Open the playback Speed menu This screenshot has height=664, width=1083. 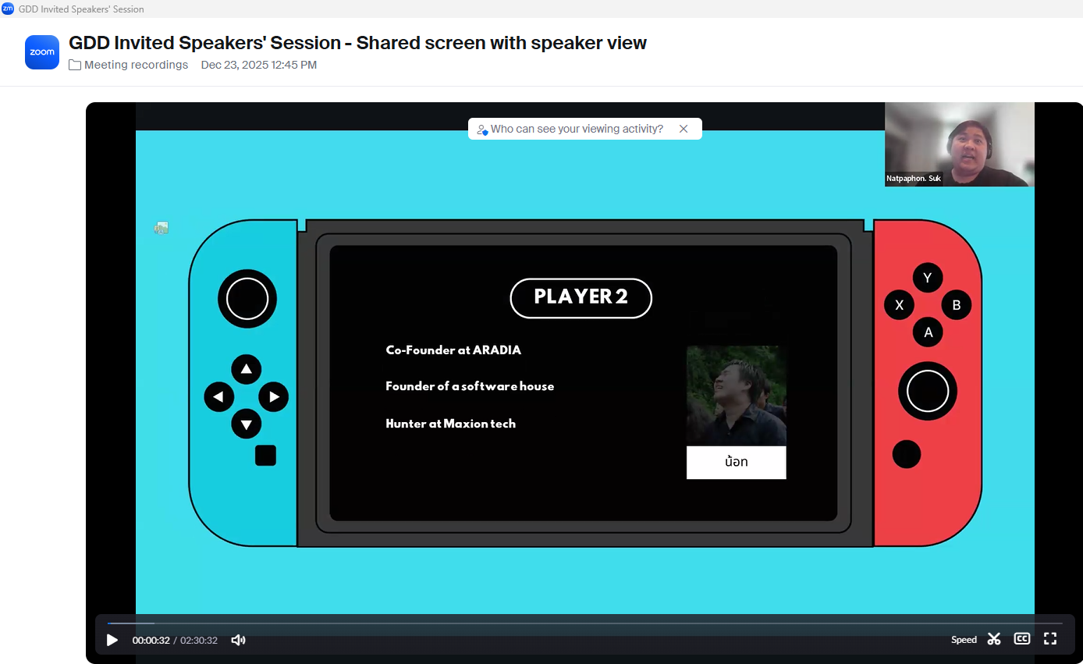click(964, 640)
